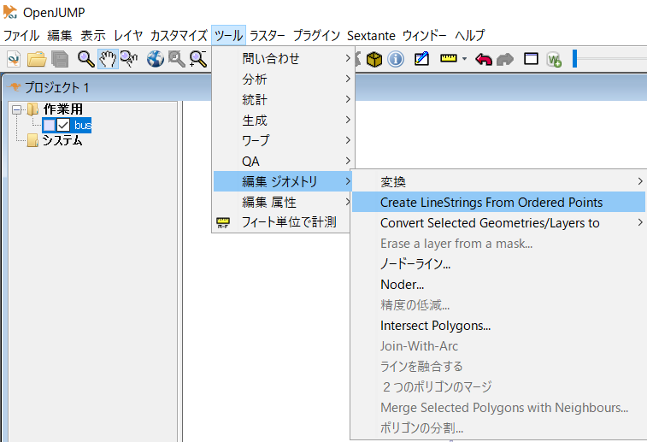Click the Add WMS layer icon
Image resolution: width=647 pixels, height=442 pixels.
pos(554,60)
